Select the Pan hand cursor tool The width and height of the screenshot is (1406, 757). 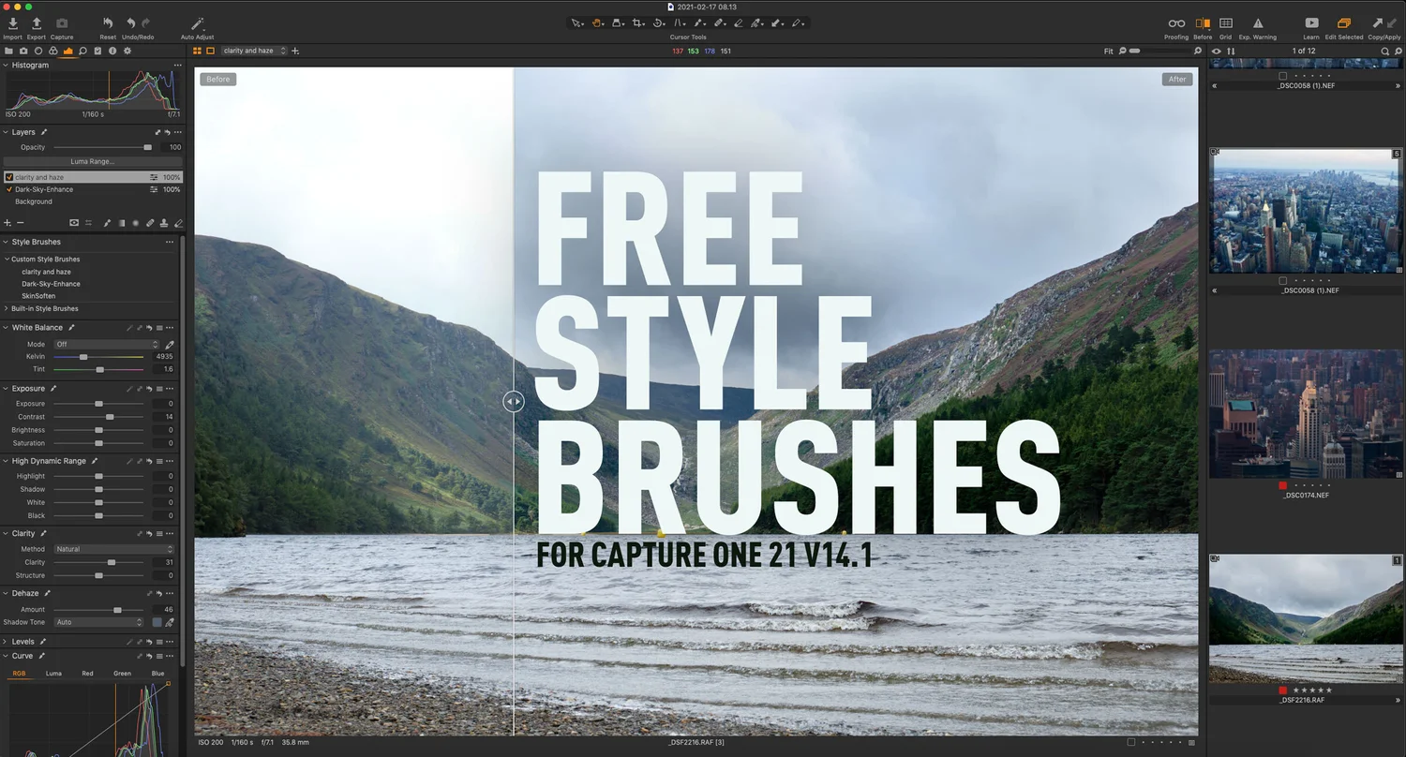tap(597, 22)
